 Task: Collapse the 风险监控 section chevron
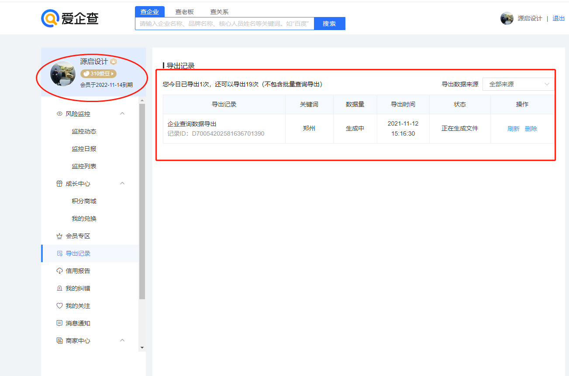pyautogui.click(x=122, y=113)
